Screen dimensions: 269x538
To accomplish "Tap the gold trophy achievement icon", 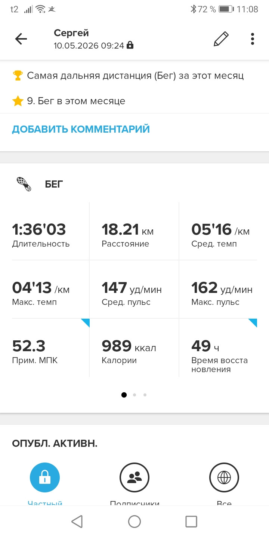I will pos(18,76).
